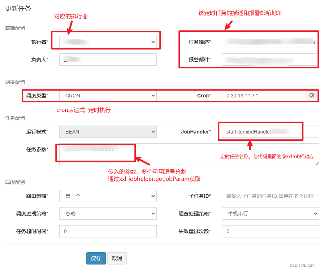Image resolution: width=320 pixels, height=271 pixels.
Task: Open the 运行模式 dropdown showing BEAN
Action: coord(107,132)
